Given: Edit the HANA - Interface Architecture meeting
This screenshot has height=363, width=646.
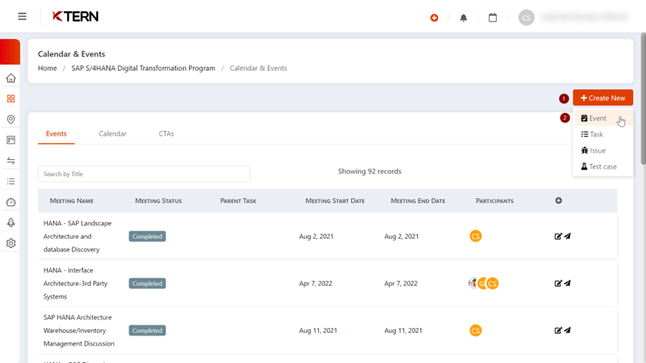Looking at the screenshot, I should pyautogui.click(x=558, y=283).
